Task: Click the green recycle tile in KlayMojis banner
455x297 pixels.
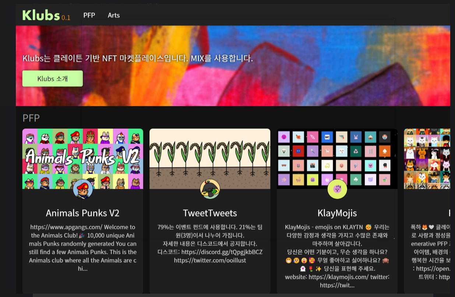Action: click(x=356, y=151)
